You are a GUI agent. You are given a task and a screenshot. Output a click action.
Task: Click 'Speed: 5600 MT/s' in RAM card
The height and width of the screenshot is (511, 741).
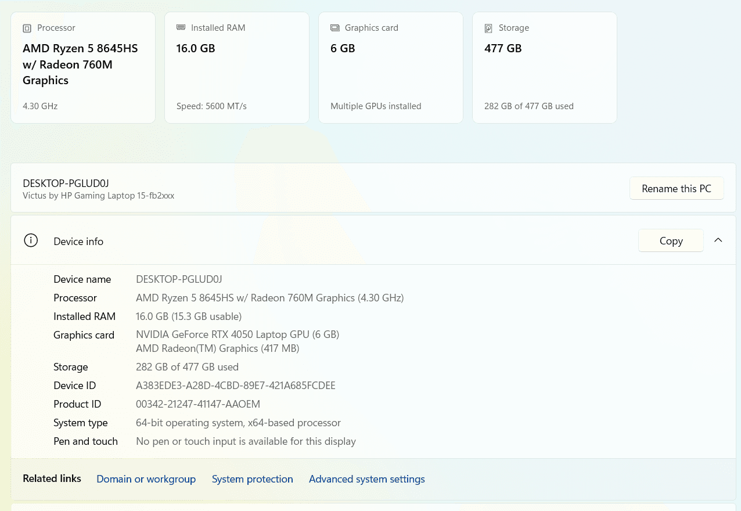click(x=211, y=106)
